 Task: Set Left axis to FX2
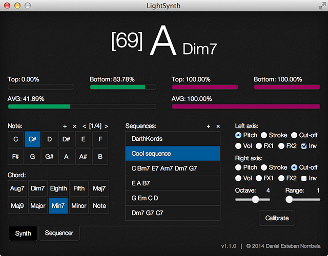tap(281, 146)
